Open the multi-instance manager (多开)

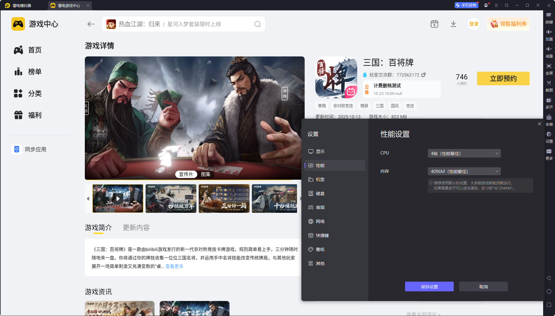[549, 103]
